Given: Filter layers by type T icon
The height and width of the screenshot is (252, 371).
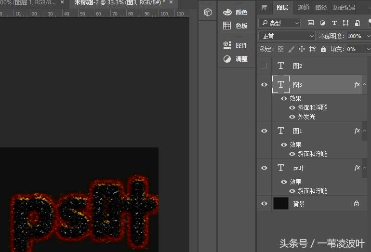Looking at the screenshot, I should click(x=334, y=23).
